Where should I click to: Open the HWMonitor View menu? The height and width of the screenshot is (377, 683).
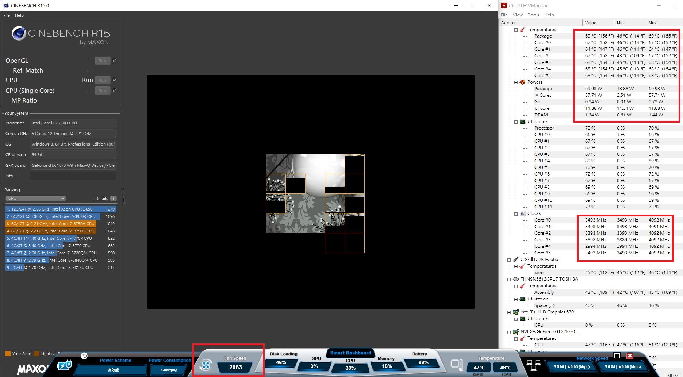click(518, 15)
